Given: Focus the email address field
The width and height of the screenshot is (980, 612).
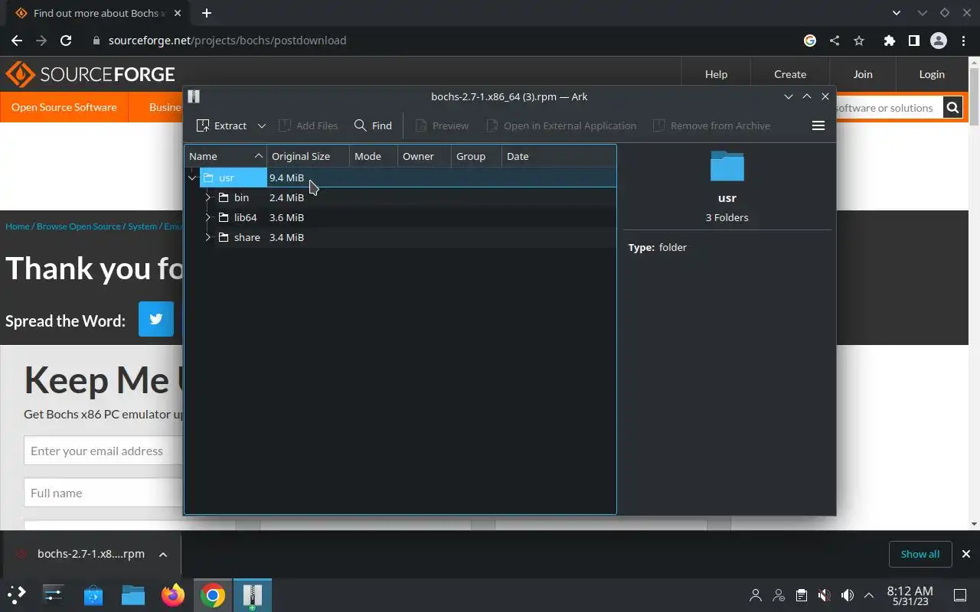Looking at the screenshot, I should 103,451.
